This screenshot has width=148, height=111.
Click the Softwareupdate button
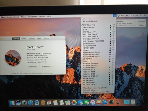coord(47,66)
